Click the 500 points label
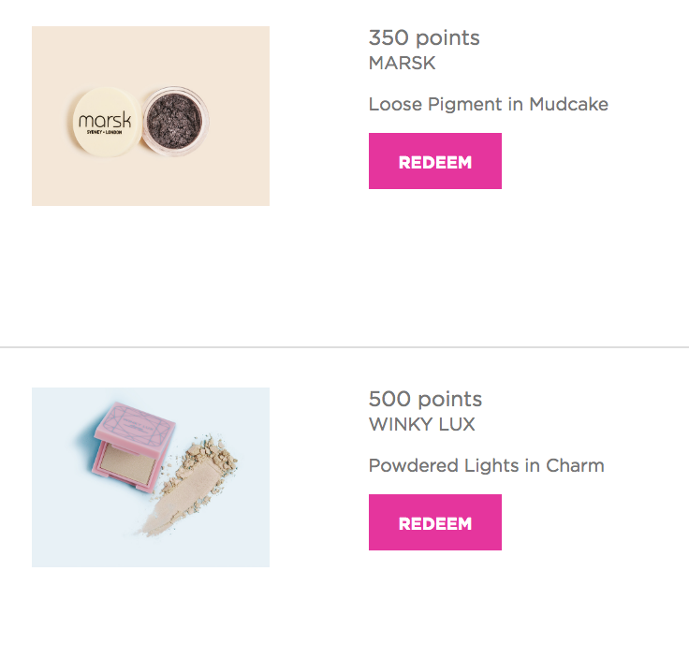Screen dimensions: 689x659 pyautogui.click(x=425, y=399)
